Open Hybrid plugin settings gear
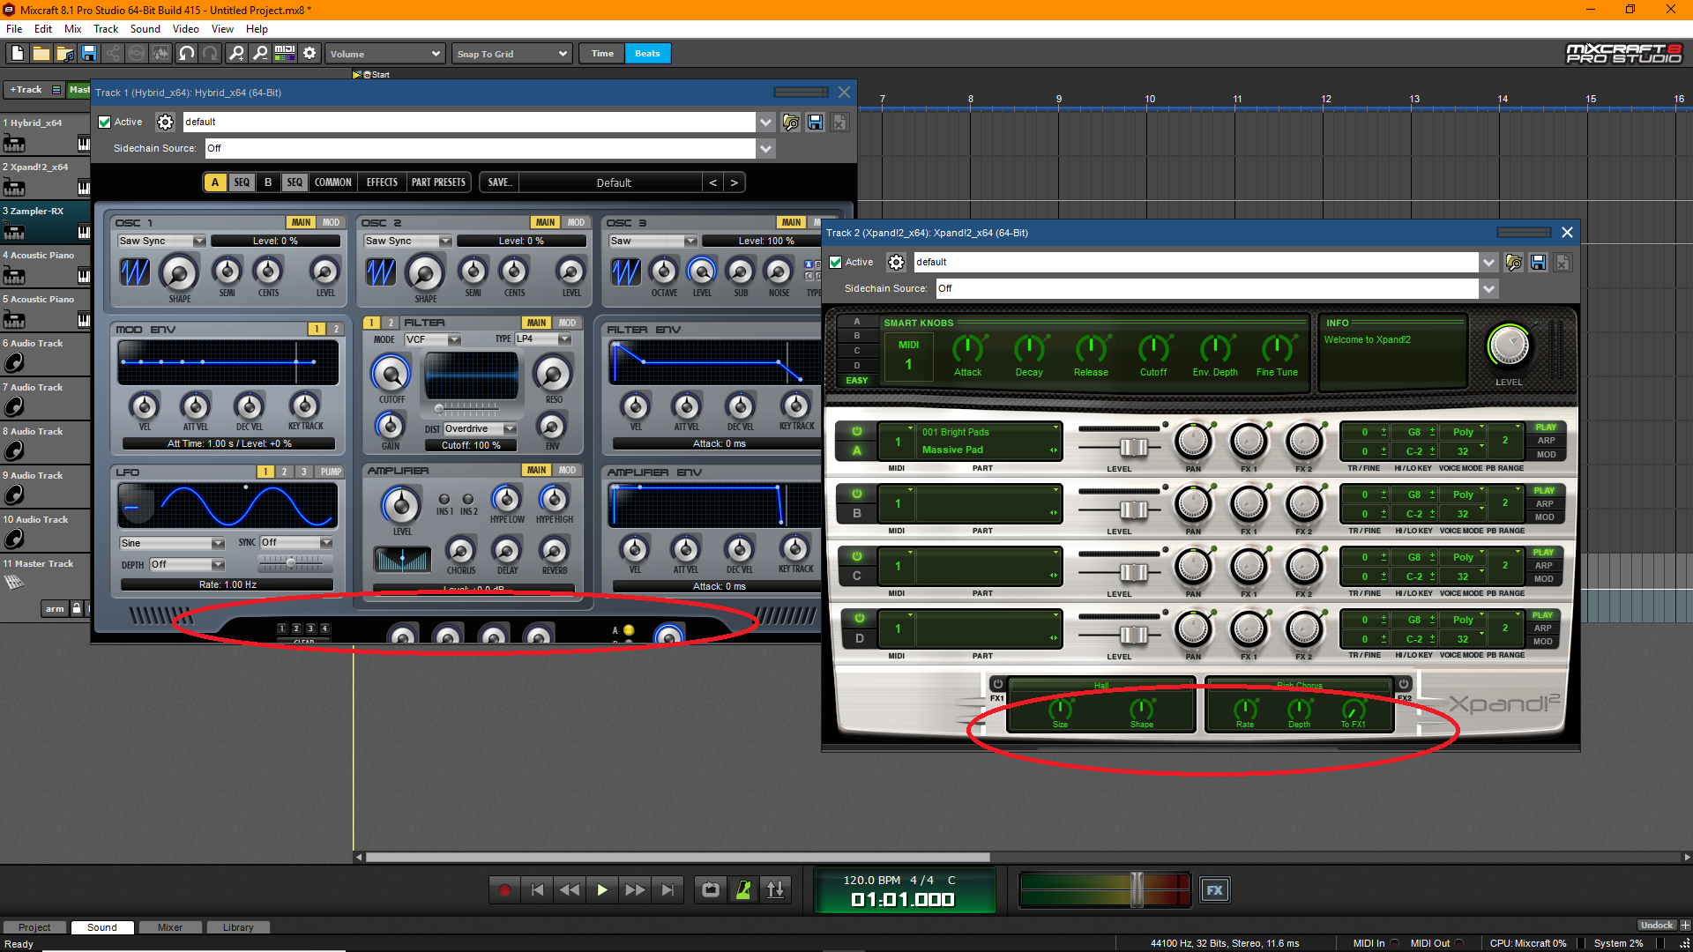The width and height of the screenshot is (1693, 952). [165, 123]
